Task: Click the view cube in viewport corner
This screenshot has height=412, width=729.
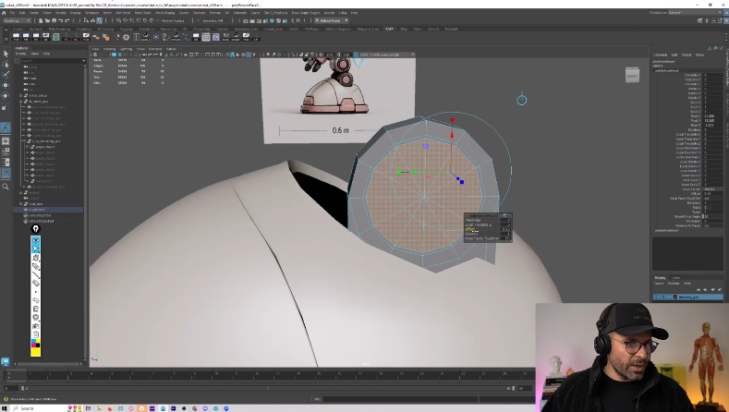Action: pos(632,76)
